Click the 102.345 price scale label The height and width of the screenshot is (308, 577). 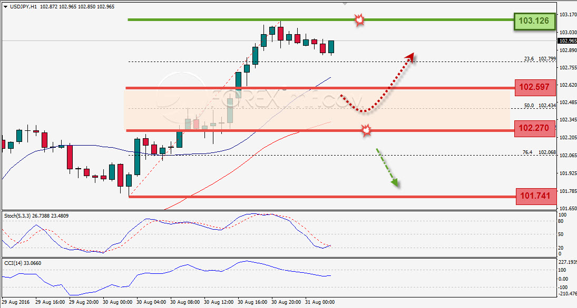pos(568,120)
